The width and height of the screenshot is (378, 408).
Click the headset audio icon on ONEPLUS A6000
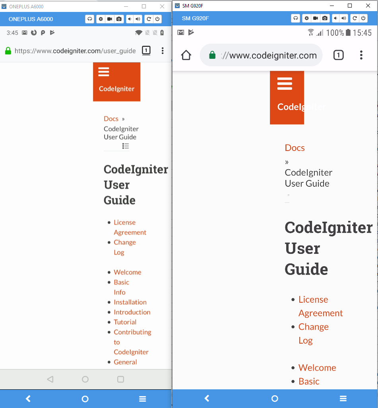tap(89, 19)
